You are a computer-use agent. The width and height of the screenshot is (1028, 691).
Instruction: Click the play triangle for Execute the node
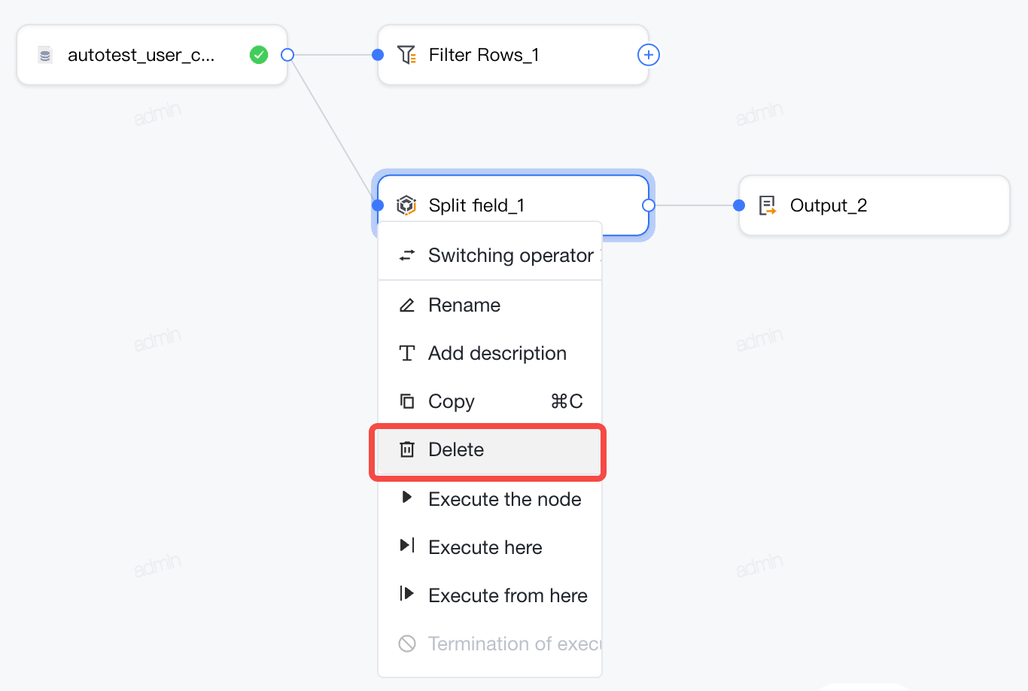406,497
